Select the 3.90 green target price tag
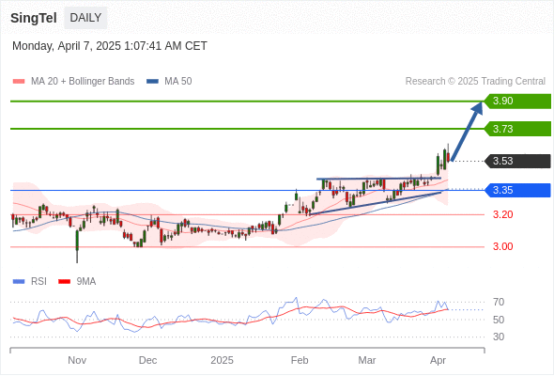 point(517,102)
